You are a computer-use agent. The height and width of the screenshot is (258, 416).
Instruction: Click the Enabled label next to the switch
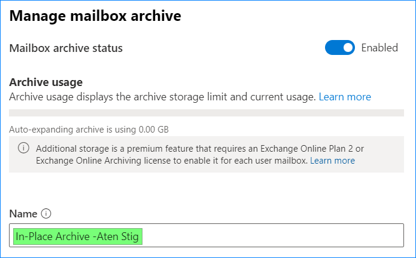(379, 48)
